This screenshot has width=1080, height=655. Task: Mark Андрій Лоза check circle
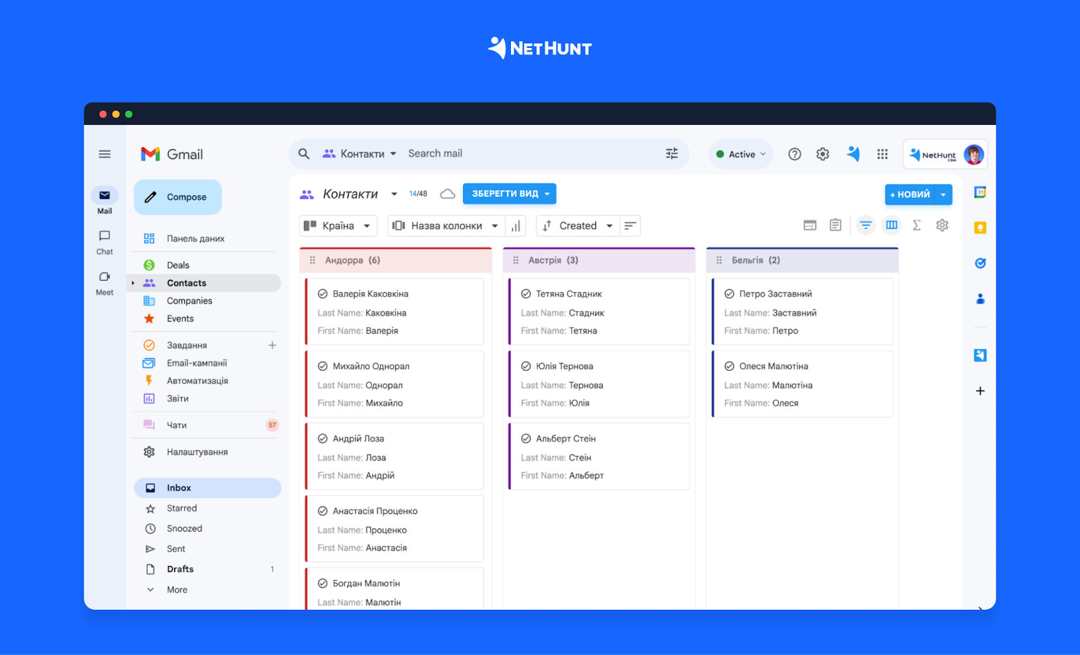(323, 438)
